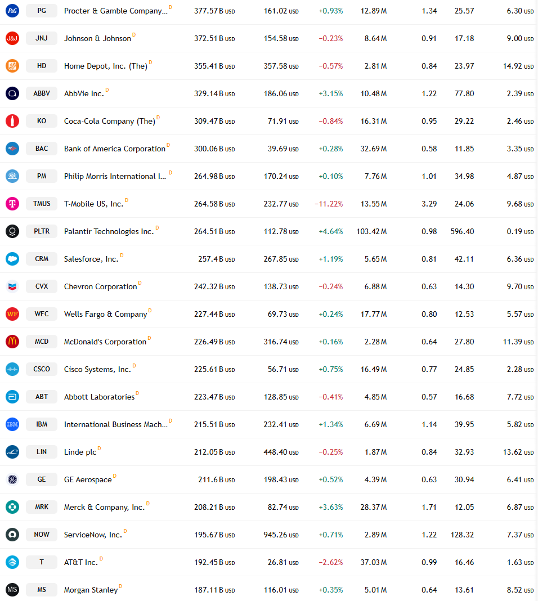Screen dimensions: 538x601
Task: Select the NOW ticker badge
Action: [42, 535]
